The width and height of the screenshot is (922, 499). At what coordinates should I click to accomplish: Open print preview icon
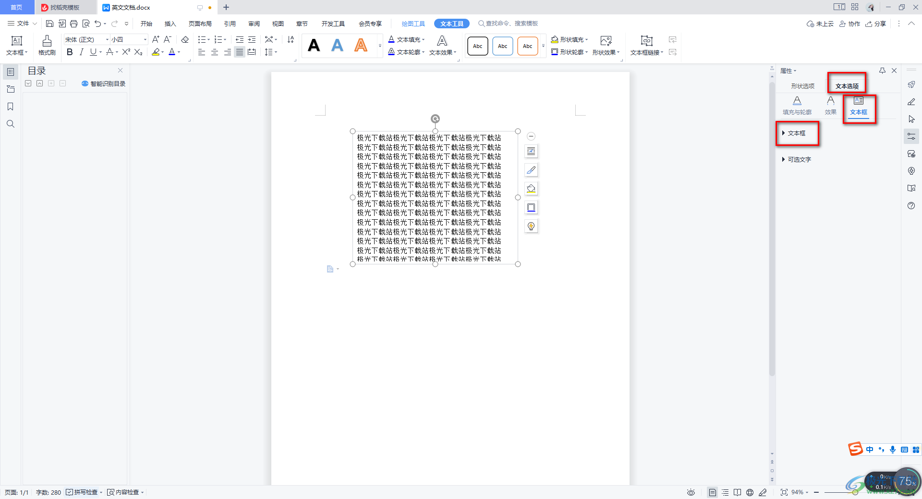(86, 24)
